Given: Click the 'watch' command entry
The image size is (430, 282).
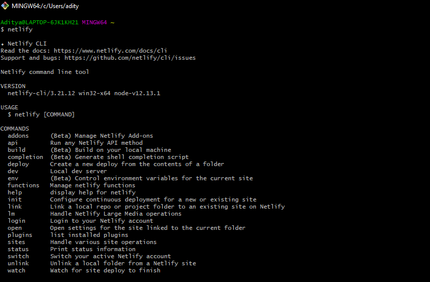Looking at the screenshot, I should (16, 270).
